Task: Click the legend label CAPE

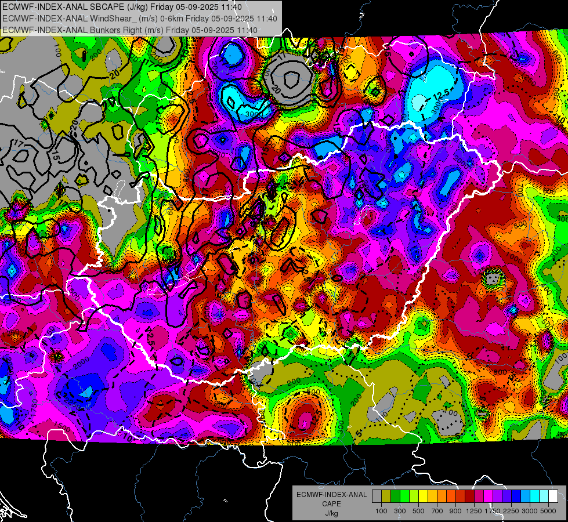Action: point(331,504)
